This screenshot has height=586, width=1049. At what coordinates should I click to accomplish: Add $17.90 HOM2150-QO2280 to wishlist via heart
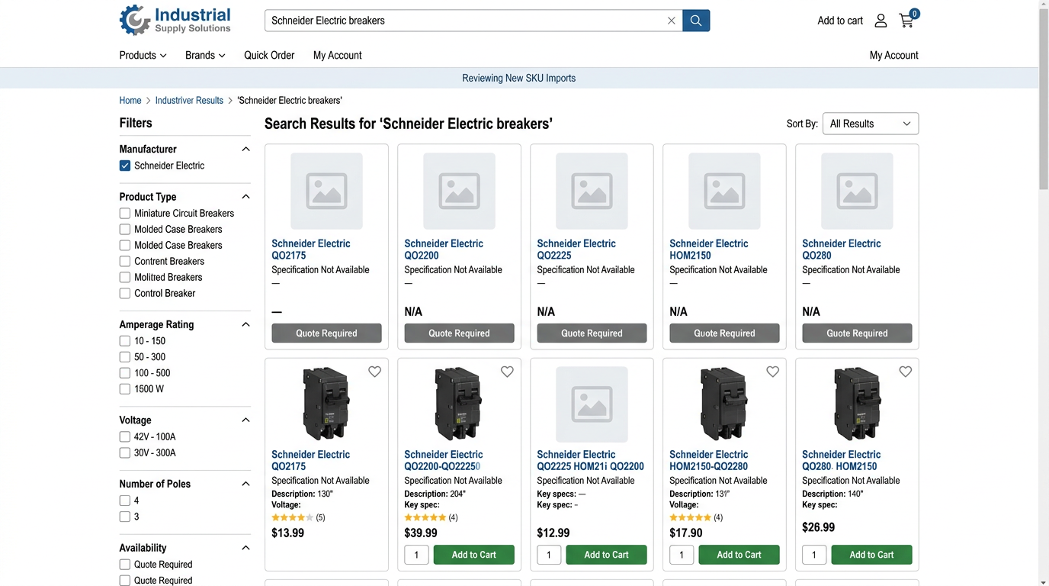772,372
